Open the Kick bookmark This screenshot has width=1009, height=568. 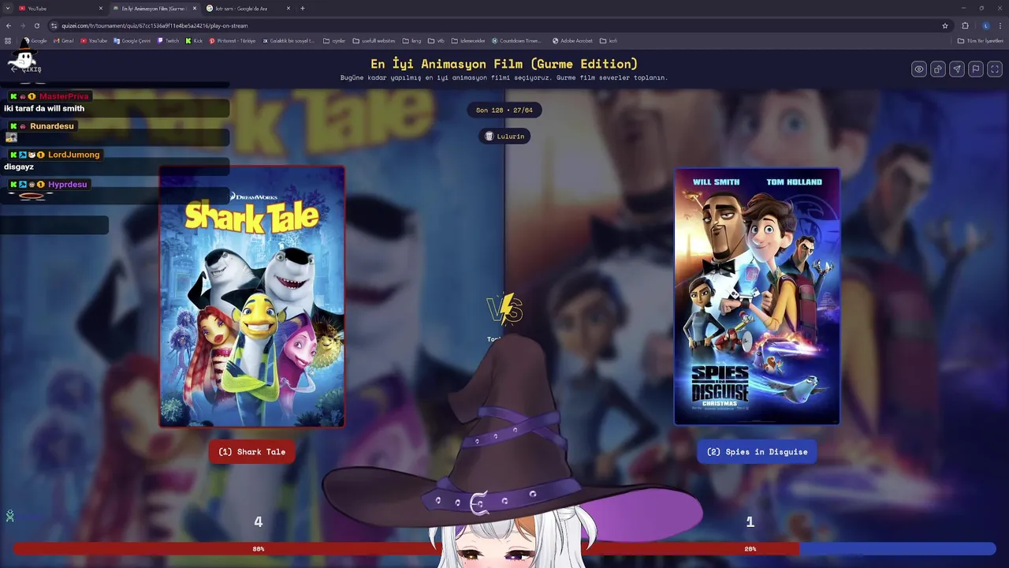(x=194, y=41)
